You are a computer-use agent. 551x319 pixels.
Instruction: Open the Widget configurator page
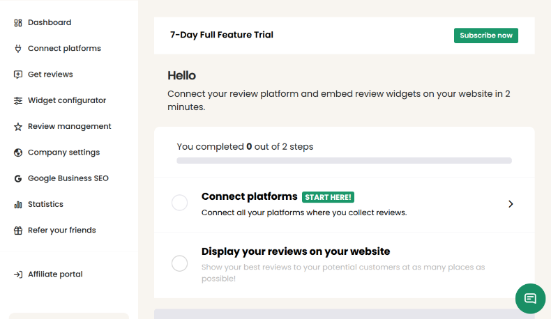click(67, 100)
